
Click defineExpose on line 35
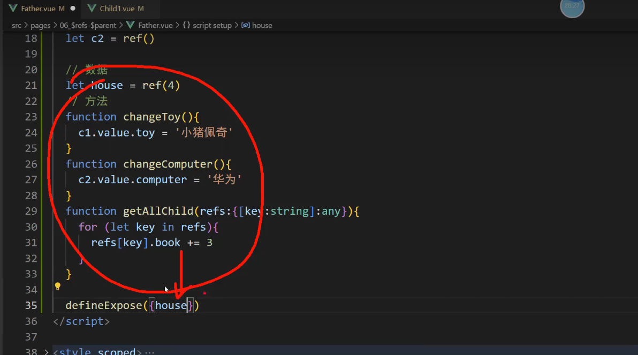tap(104, 305)
